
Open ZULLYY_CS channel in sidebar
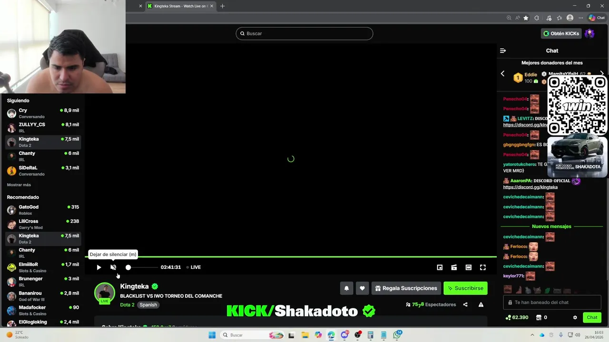coord(43,127)
